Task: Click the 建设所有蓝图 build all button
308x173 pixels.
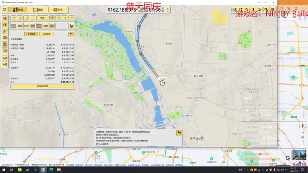Action: point(42,86)
